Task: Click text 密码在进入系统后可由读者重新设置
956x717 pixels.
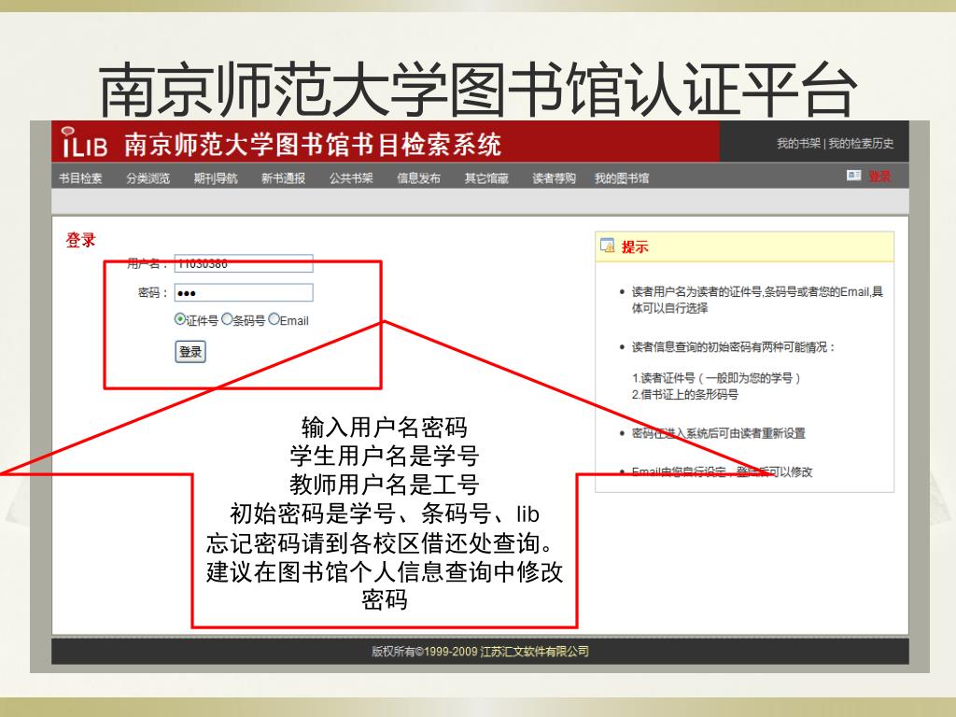Action: [x=718, y=433]
